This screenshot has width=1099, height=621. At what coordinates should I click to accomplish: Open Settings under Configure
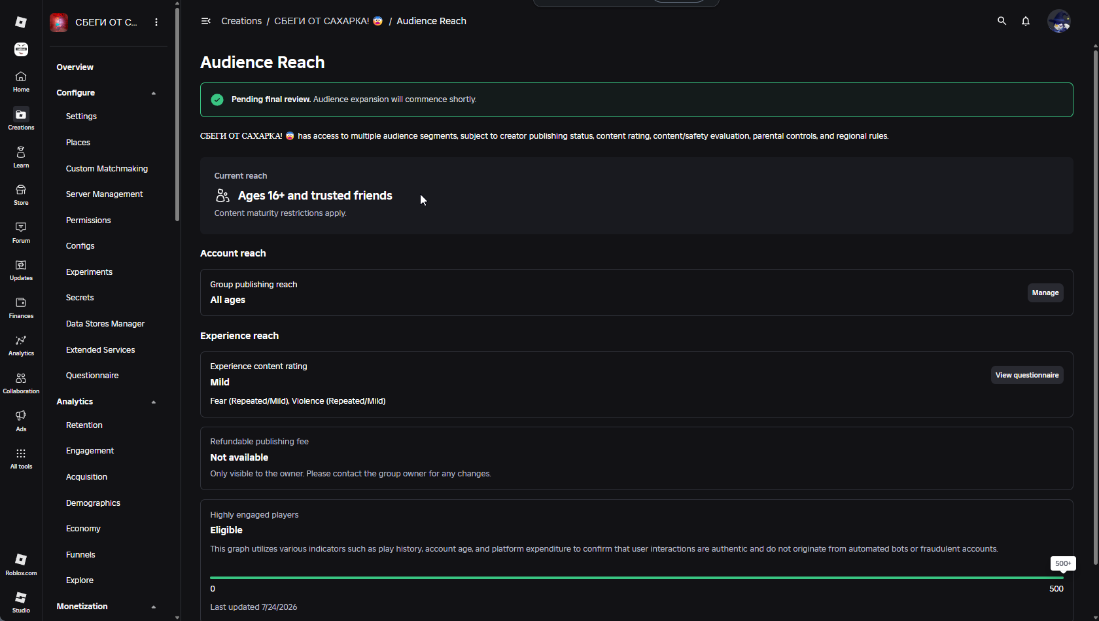(x=81, y=116)
